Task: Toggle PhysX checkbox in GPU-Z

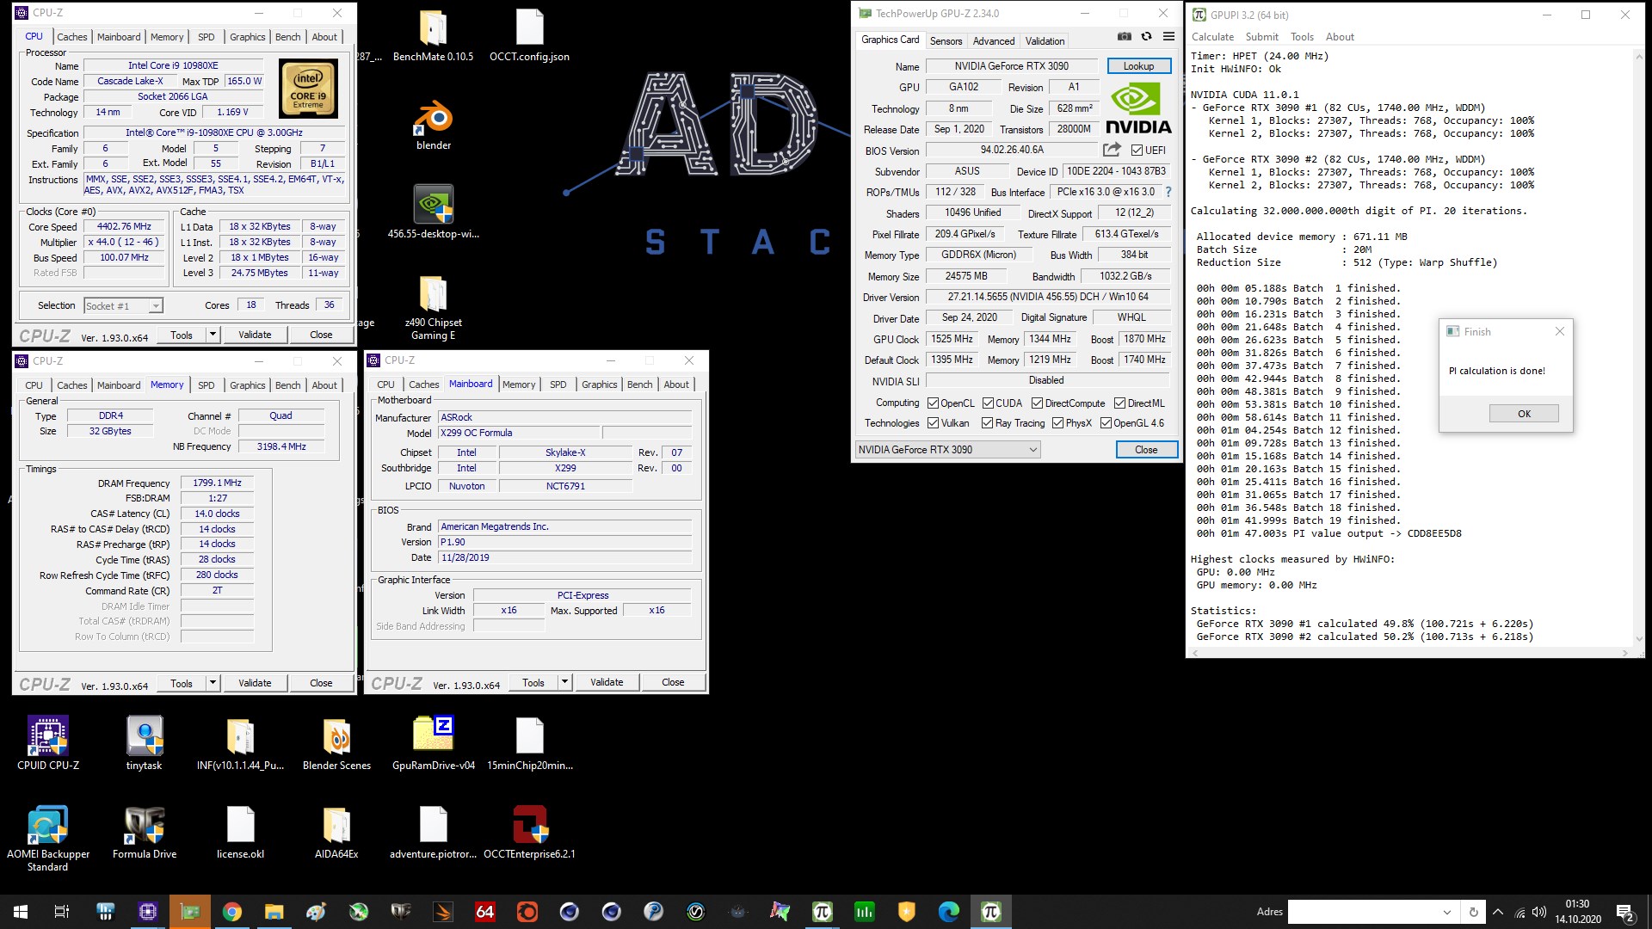Action: pos(1057,422)
